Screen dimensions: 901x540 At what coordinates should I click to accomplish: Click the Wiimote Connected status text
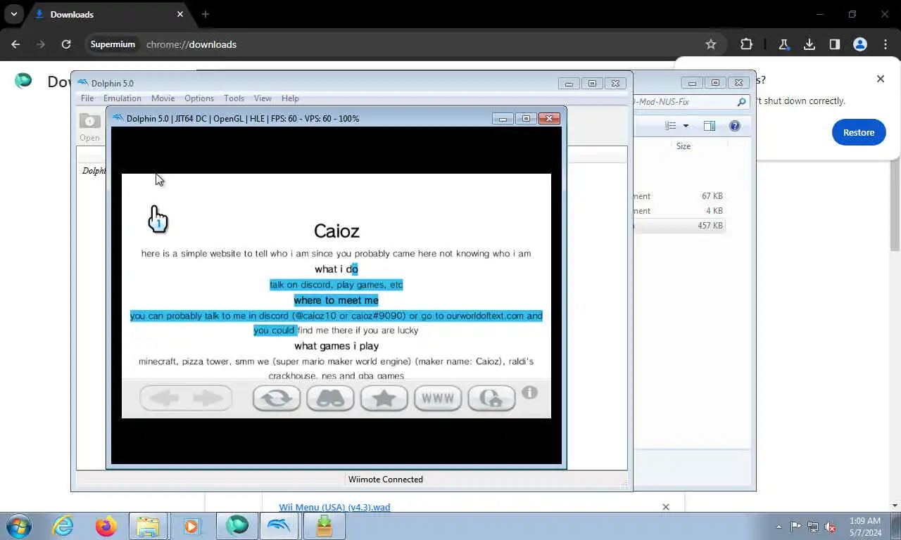[x=386, y=480]
